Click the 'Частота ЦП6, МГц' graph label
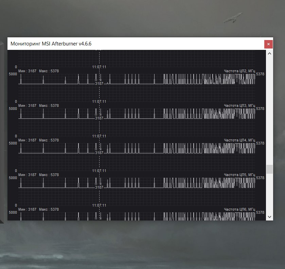285x269 pixels. coord(239,209)
